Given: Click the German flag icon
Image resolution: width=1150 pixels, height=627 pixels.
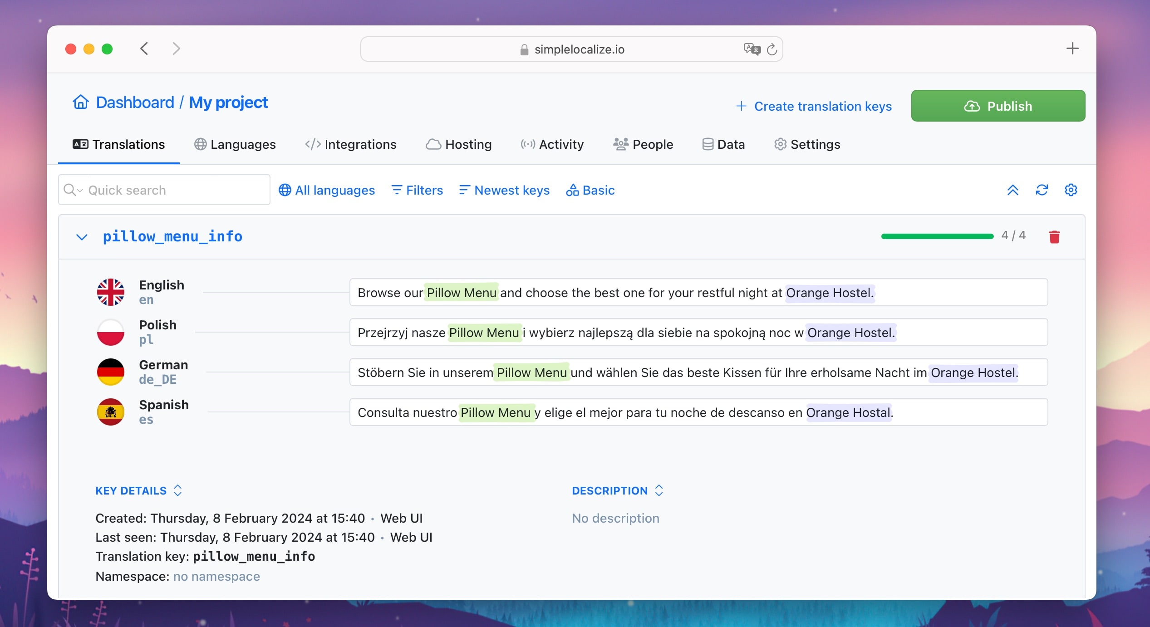Looking at the screenshot, I should [x=111, y=372].
